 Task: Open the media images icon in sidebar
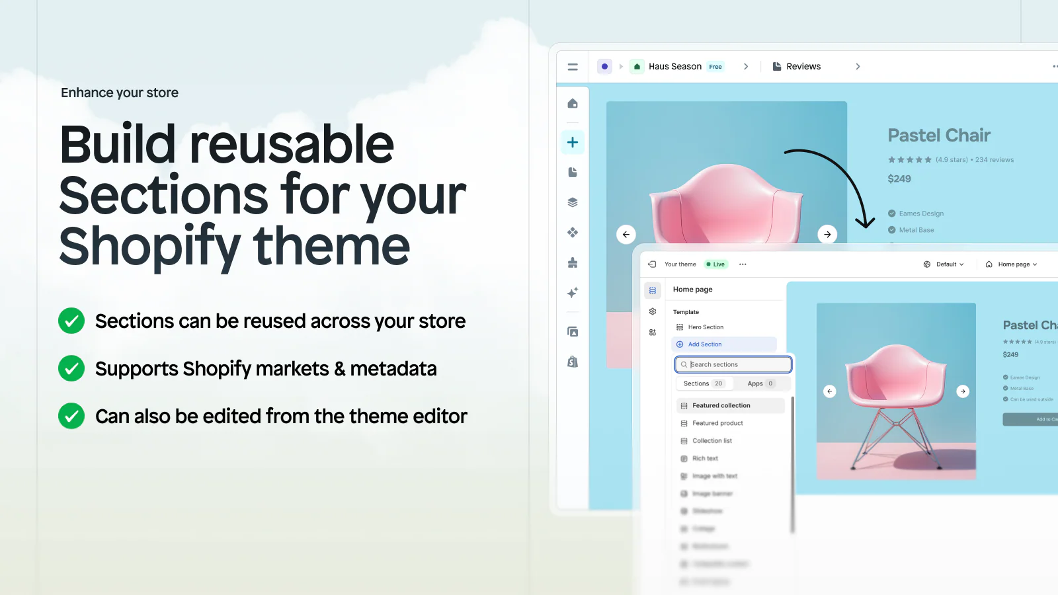(x=573, y=331)
